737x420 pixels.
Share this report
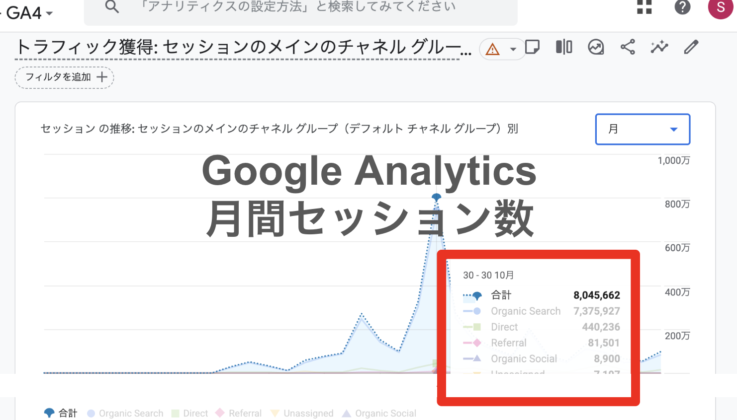pyautogui.click(x=628, y=47)
